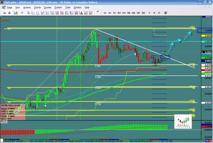
Task: Open the Charts dropdown menu
Action: tap(37, 7)
